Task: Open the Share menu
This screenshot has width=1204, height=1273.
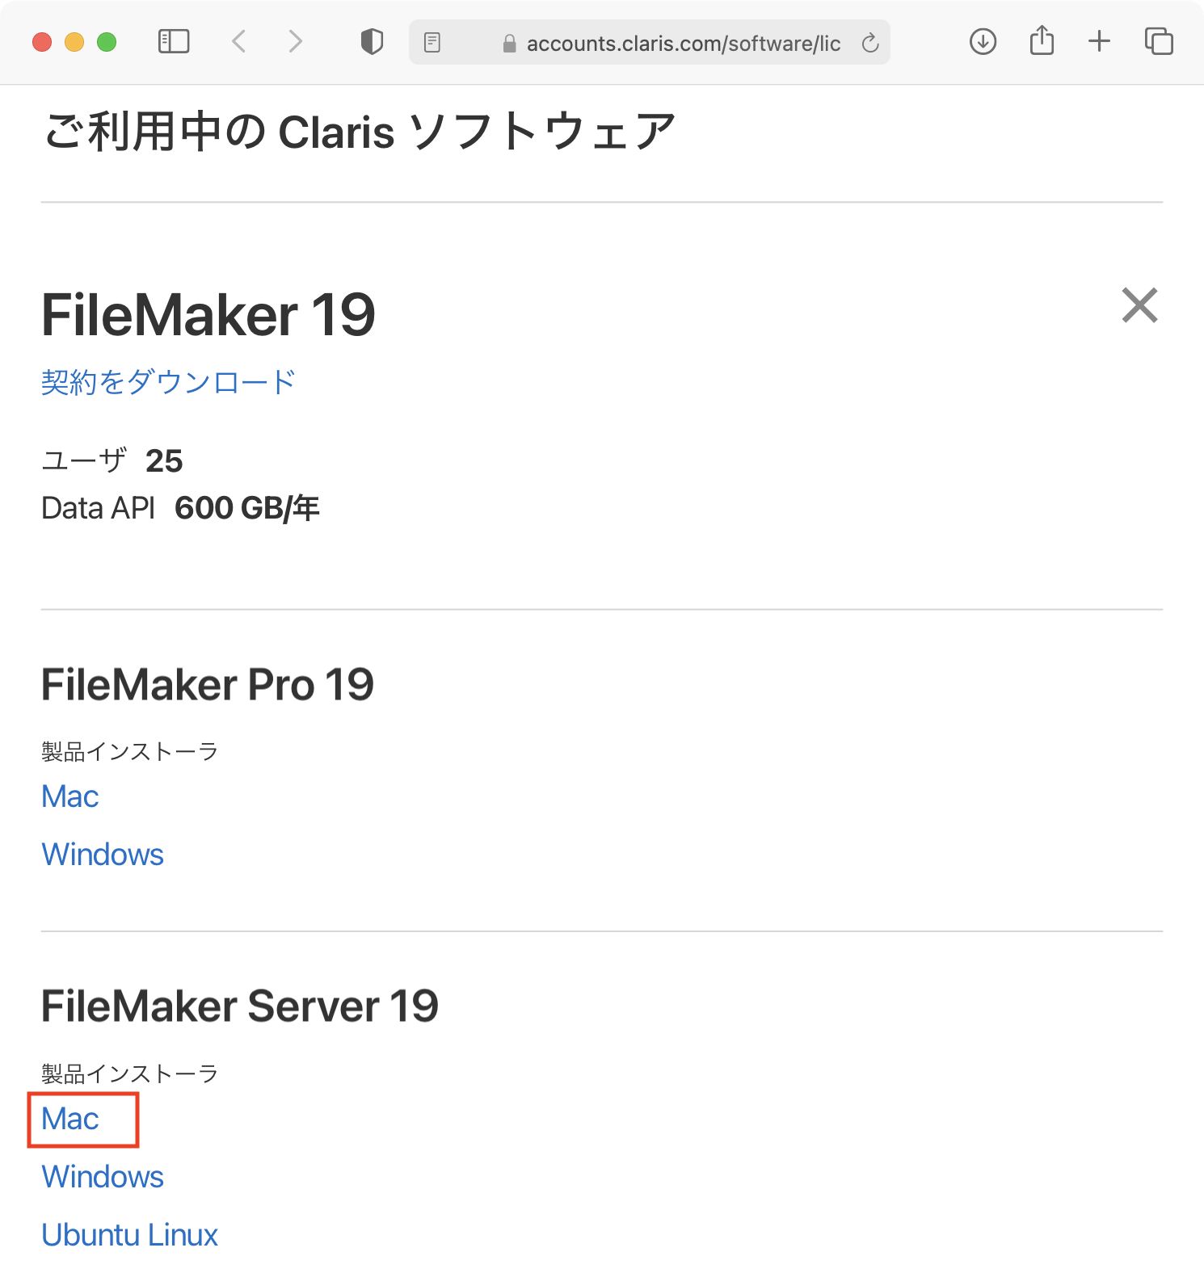Action: 1042,41
